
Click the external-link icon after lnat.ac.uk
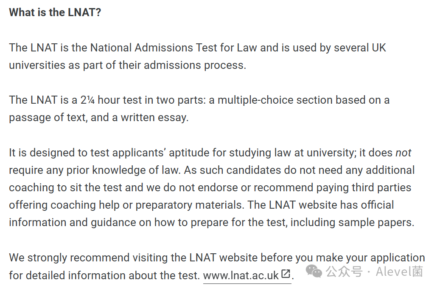tap(286, 274)
